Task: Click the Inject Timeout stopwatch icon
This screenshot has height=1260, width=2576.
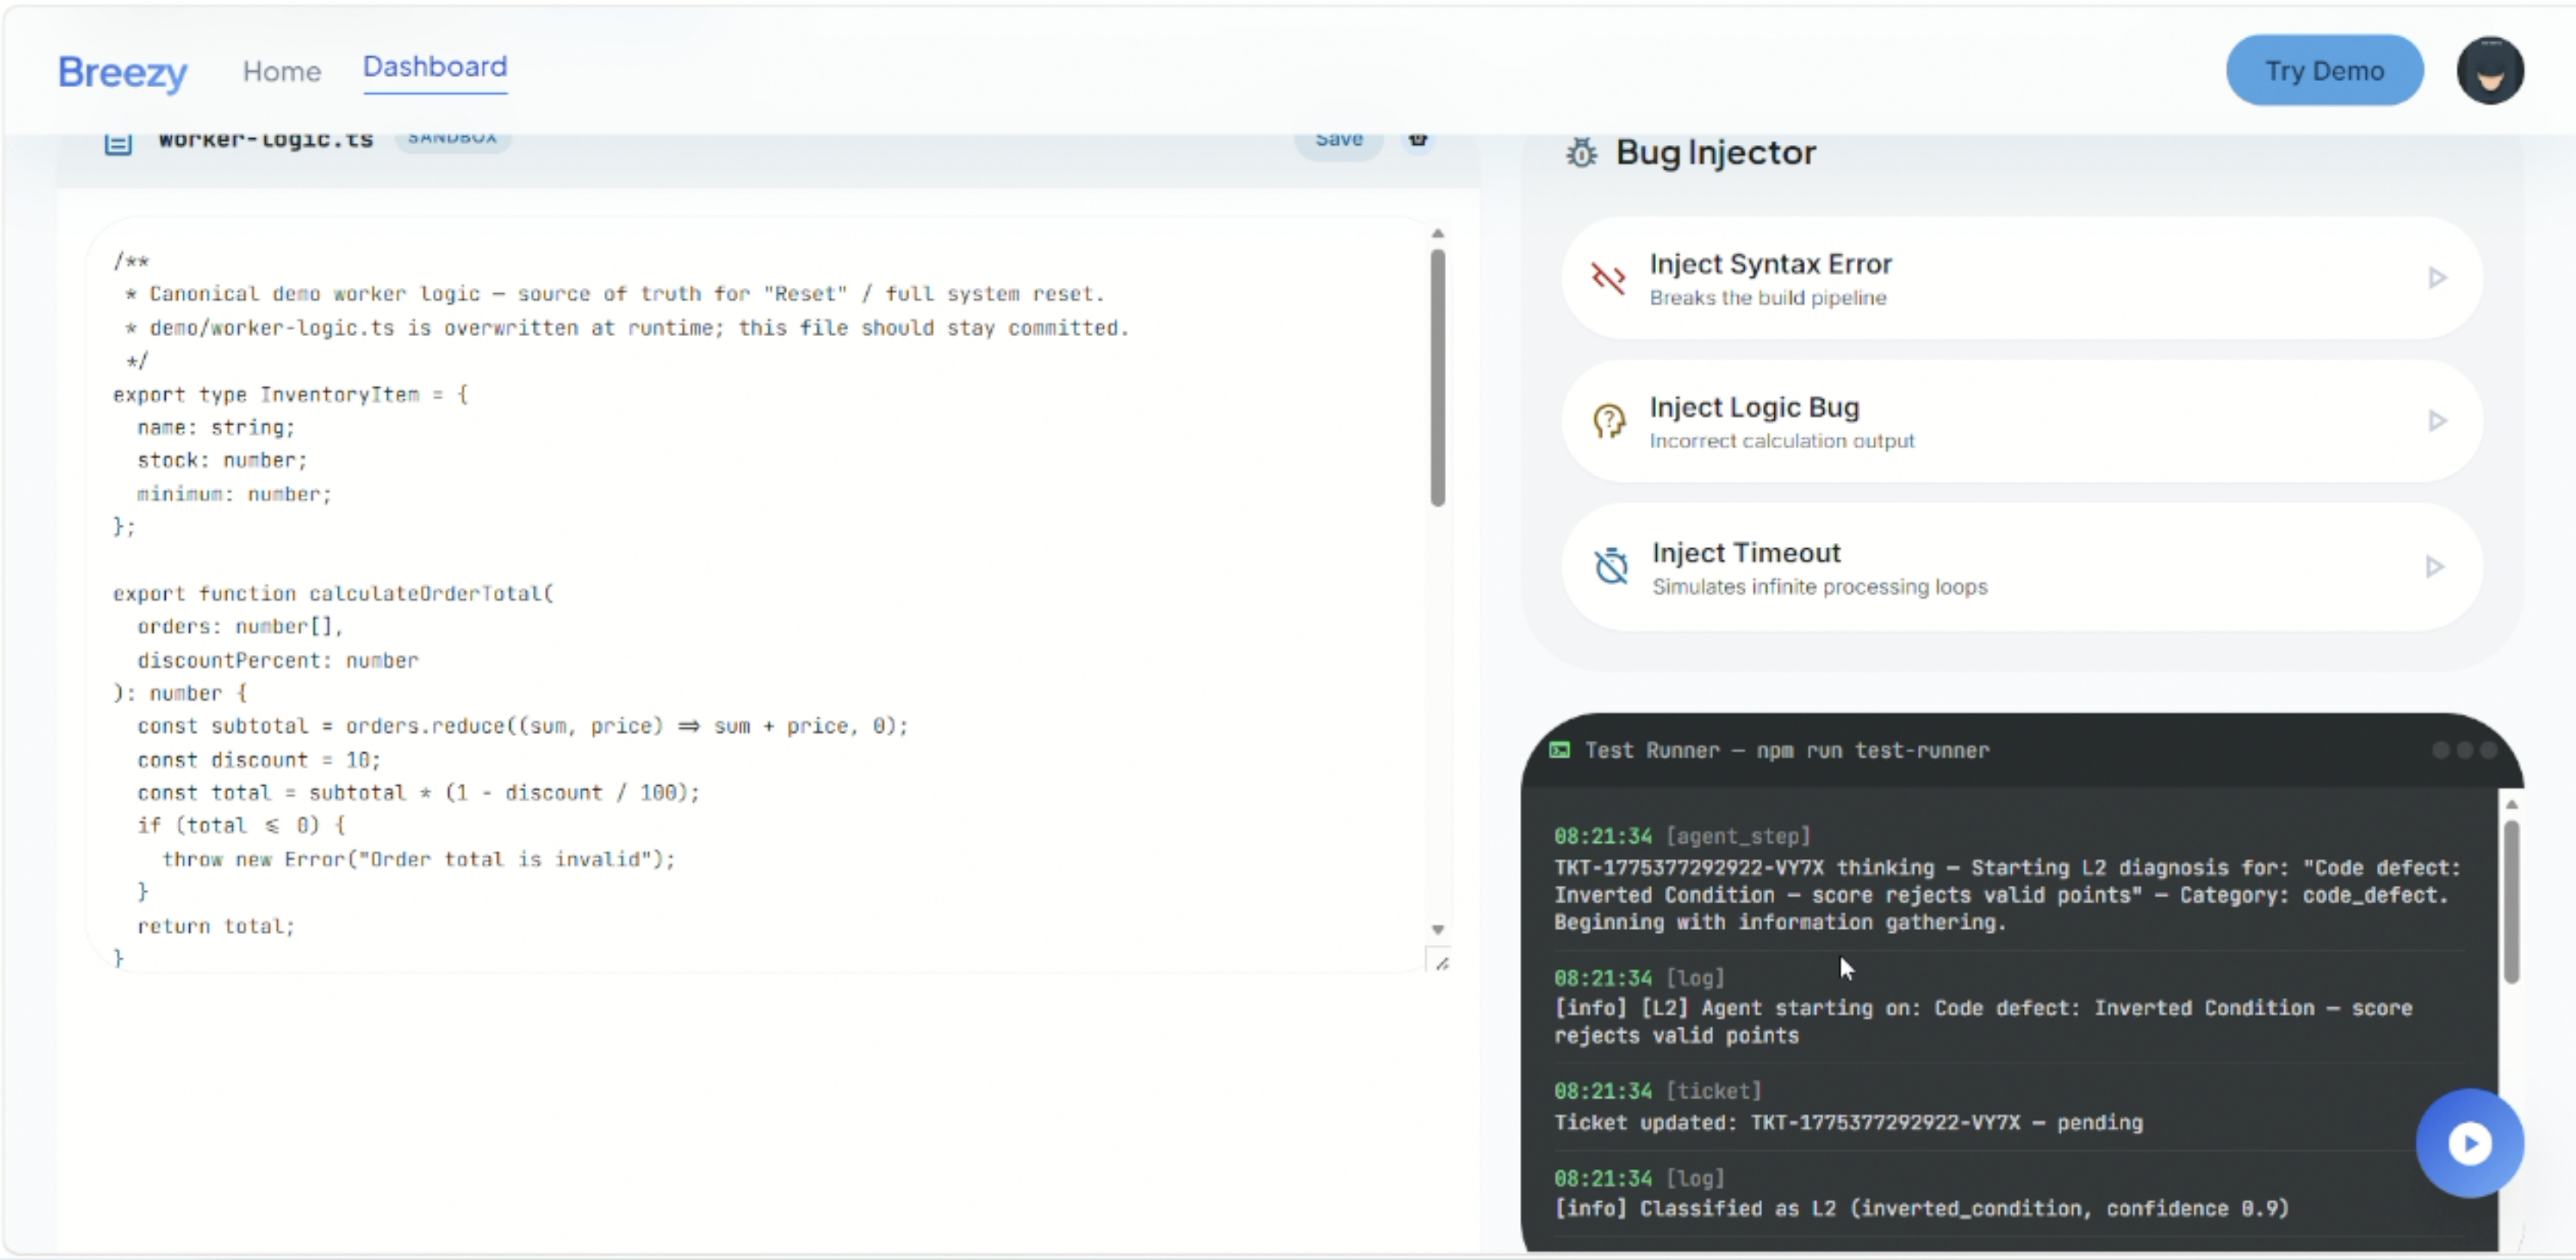Action: [1610, 566]
